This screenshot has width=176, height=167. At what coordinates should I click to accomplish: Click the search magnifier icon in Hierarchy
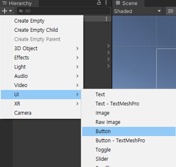pyautogui.click(x=21, y=11)
